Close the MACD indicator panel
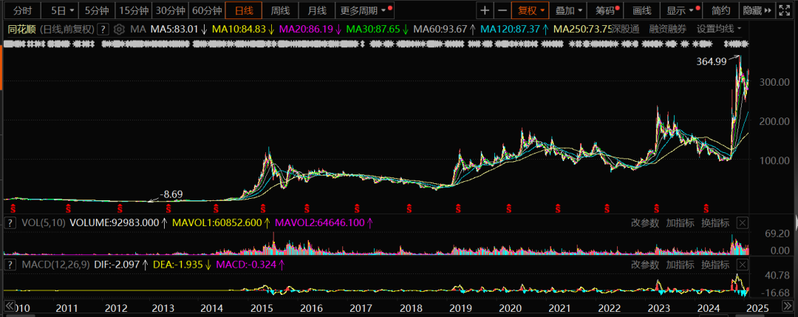798x317 pixels. [743, 265]
